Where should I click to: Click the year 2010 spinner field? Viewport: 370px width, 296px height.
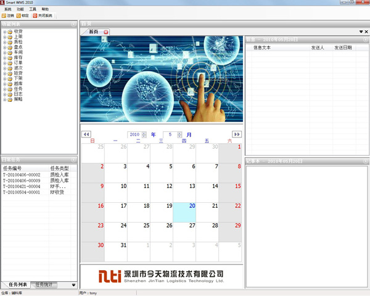tap(134, 134)
